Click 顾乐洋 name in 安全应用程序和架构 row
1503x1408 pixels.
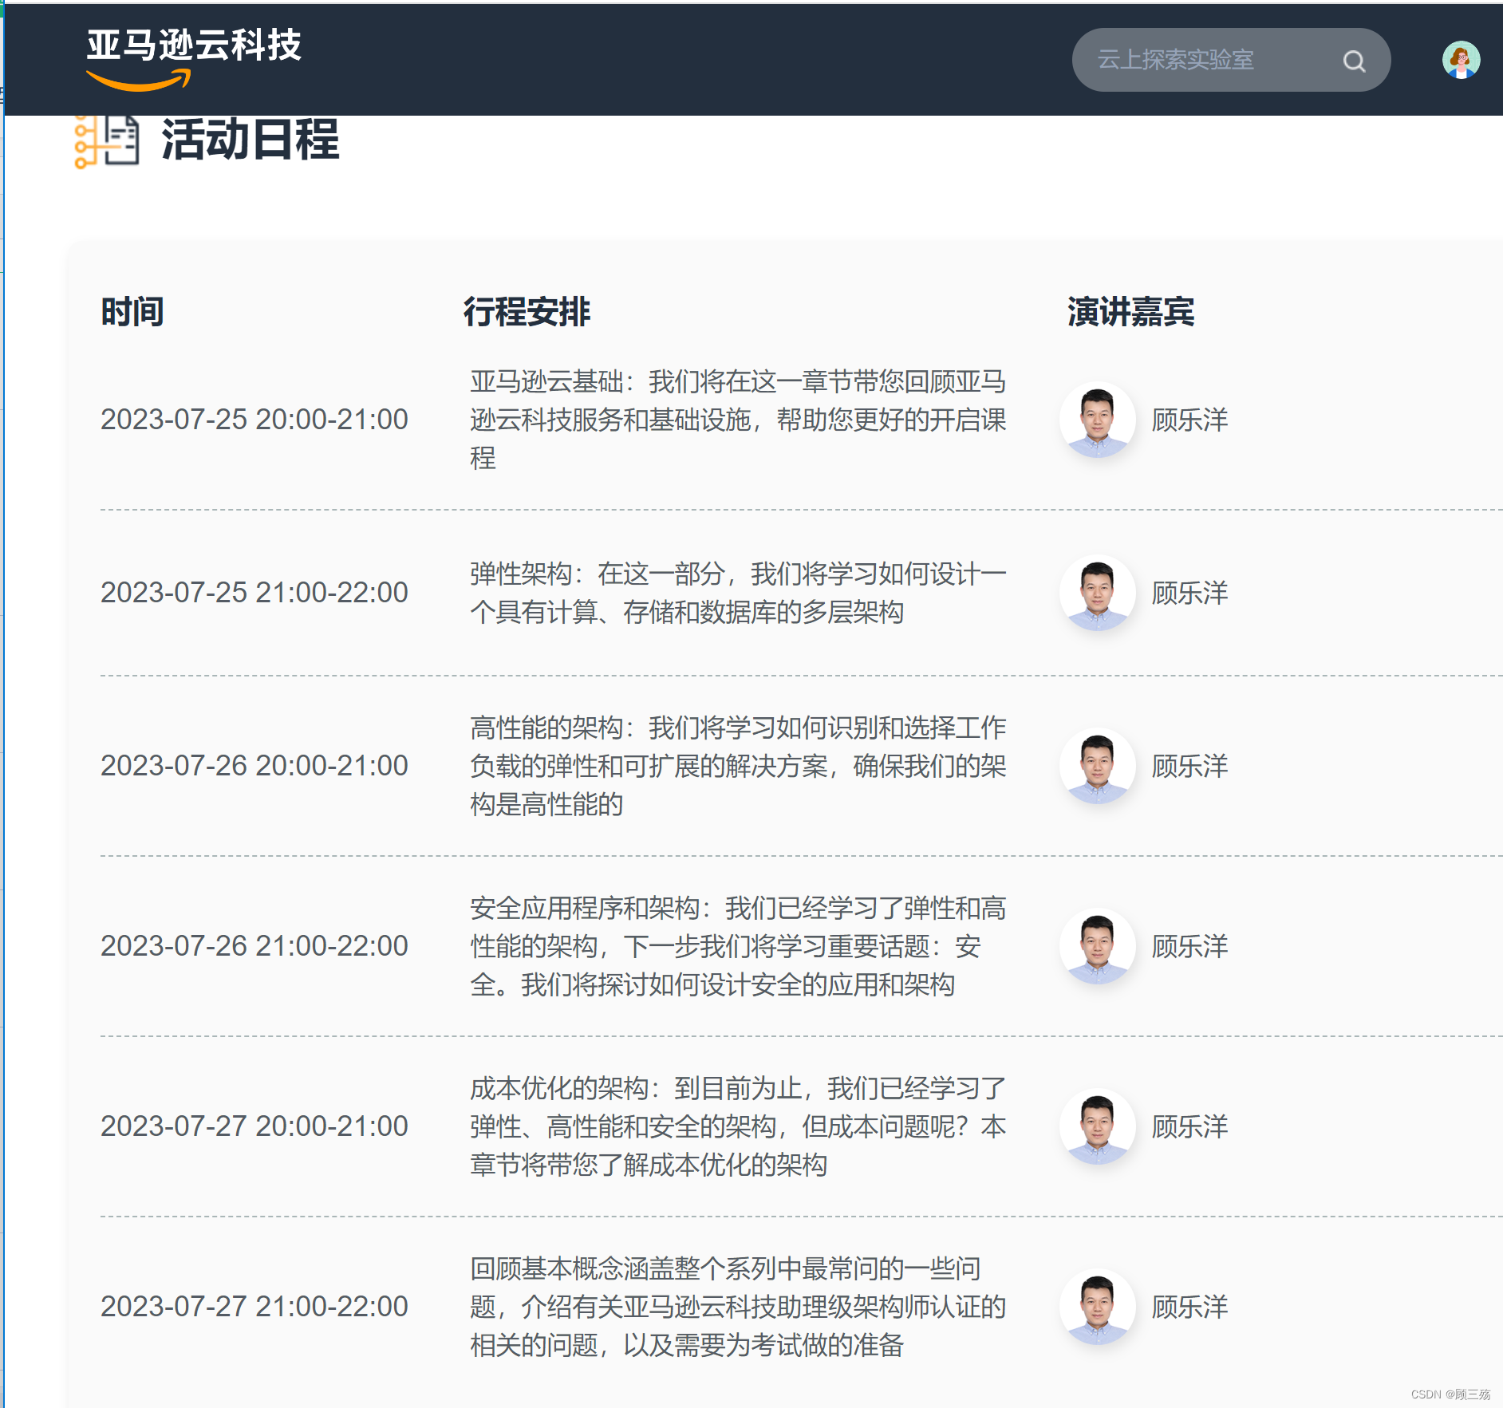click(1189, 946)
